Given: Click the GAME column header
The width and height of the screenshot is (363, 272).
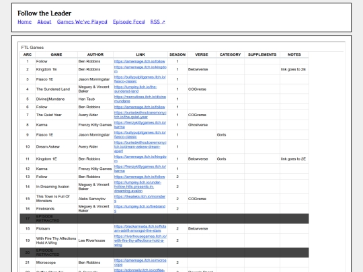Looking at the screenshot, I should pos(56,54).
